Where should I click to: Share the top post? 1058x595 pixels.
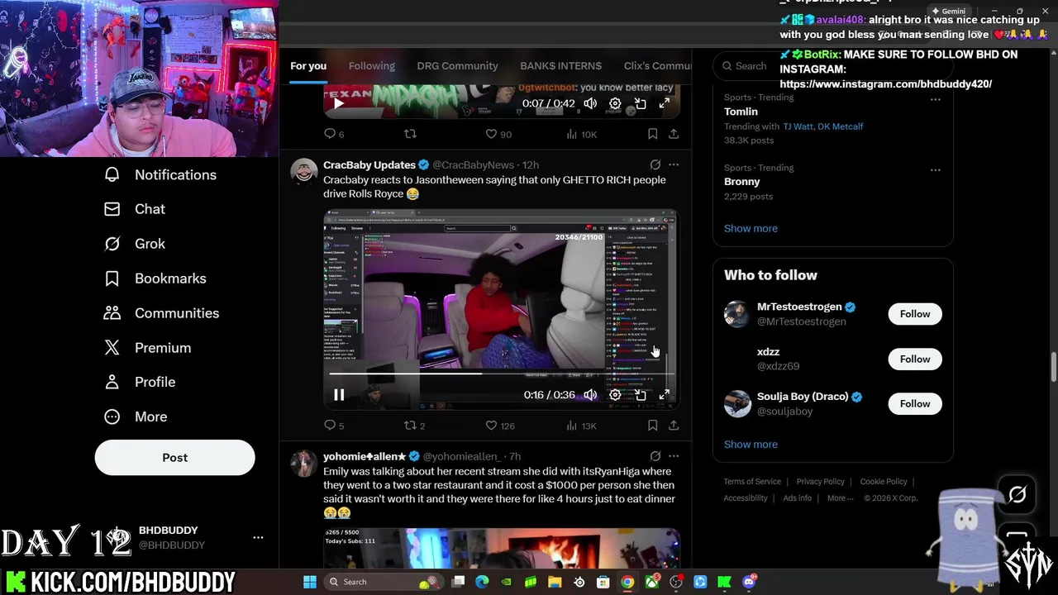[674, 134]
